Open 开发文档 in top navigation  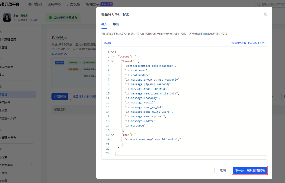(73, 4)
